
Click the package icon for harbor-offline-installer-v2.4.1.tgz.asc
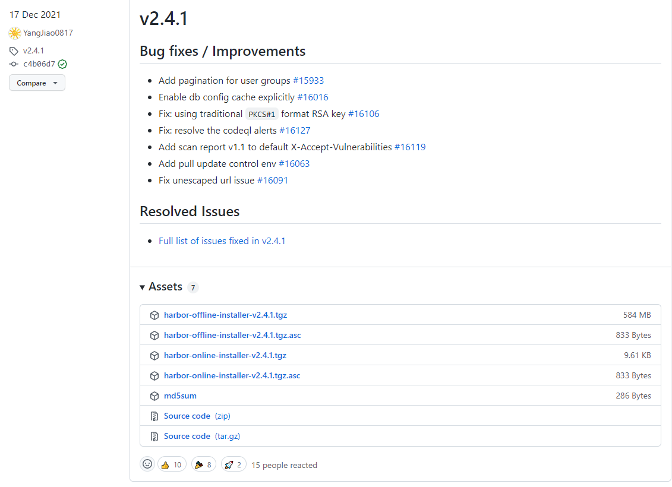coord(154,336)
